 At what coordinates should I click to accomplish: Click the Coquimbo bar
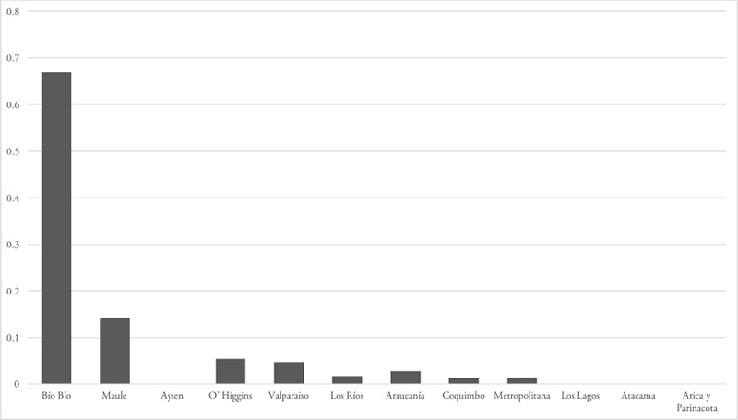(463, 380)
